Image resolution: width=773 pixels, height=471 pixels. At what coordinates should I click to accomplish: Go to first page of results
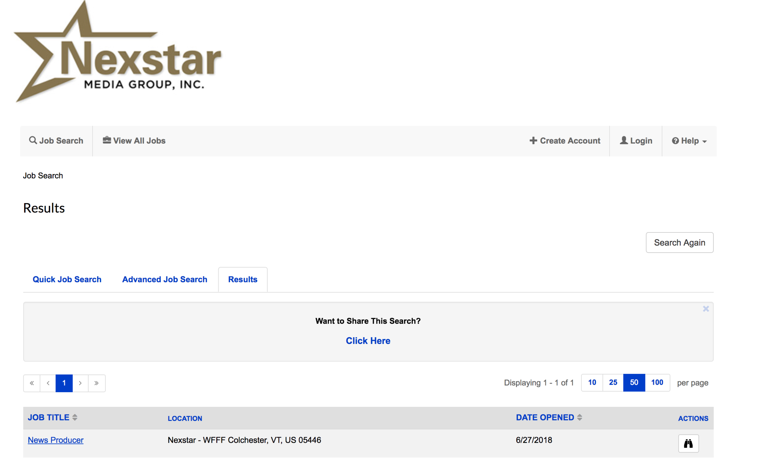point(32,383)
